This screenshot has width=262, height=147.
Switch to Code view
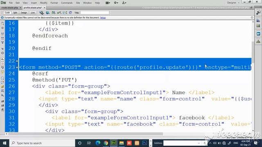click(x=7, y=13)
